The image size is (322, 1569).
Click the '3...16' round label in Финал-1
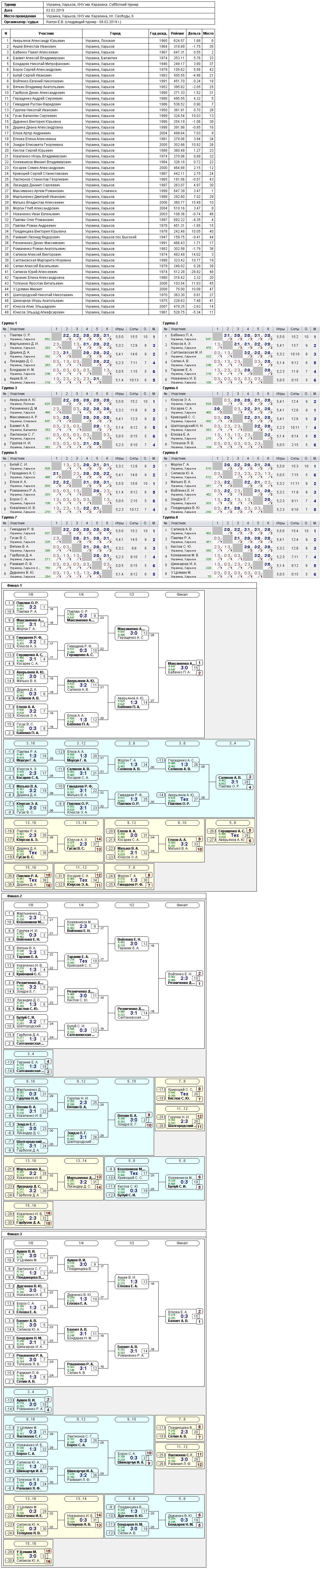(30, 743)
